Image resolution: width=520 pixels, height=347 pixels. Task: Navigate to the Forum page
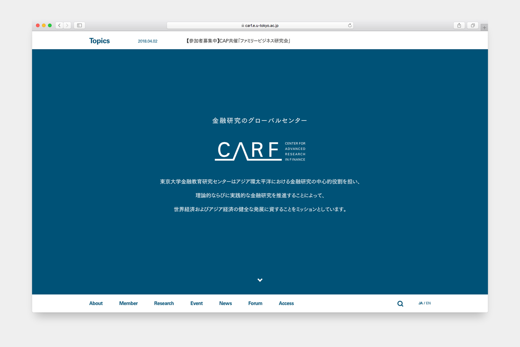click(255, 303)
